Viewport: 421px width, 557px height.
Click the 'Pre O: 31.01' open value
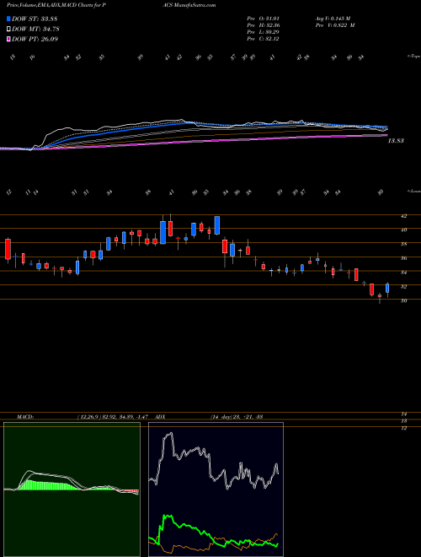(264, 18)
